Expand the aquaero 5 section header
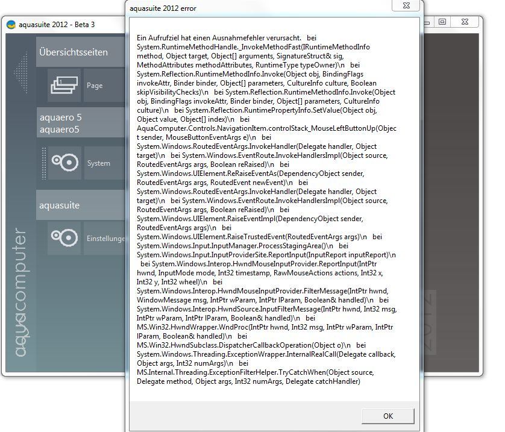The width and height of the screenshot is (505, 432). (x=81, y=123)
